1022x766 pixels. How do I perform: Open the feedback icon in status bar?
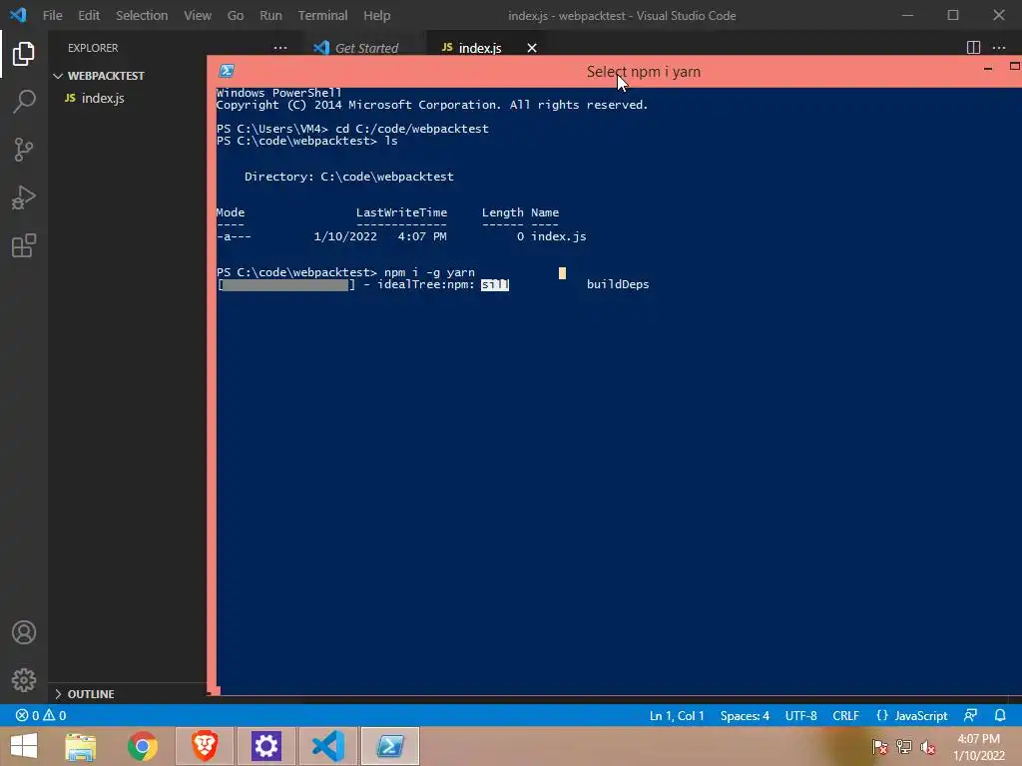pos(970,715)
